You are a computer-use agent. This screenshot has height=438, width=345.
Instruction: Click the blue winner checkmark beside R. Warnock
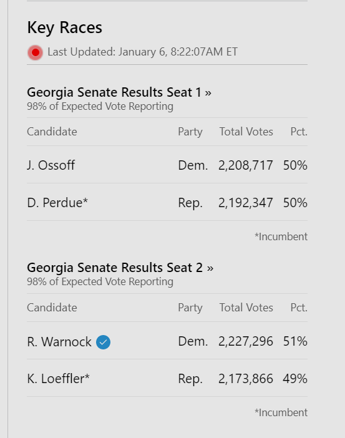pyautogui.click(x=103, y=342)
